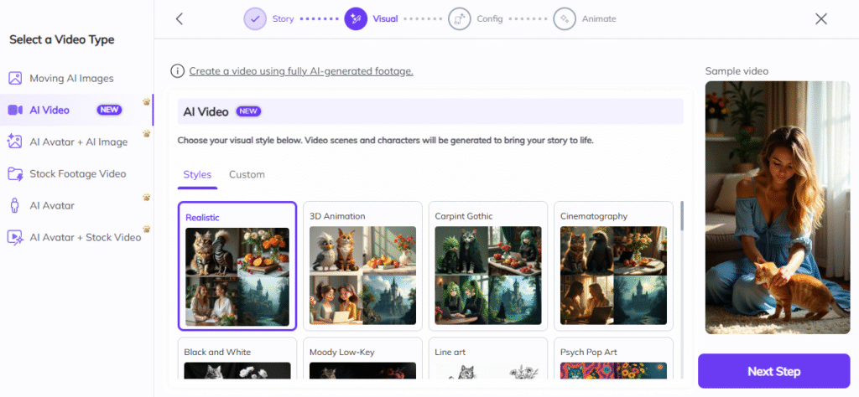859x397 pixels.
Task: Click the Select a Video Type heading
Action: point(62,40)
